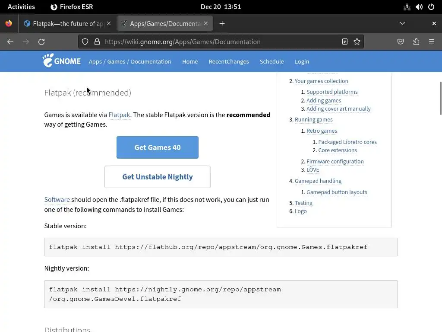This screenshot has width=442, height=332.
Task: Click the Get Games 40 button
Action: tap(157, 147)
